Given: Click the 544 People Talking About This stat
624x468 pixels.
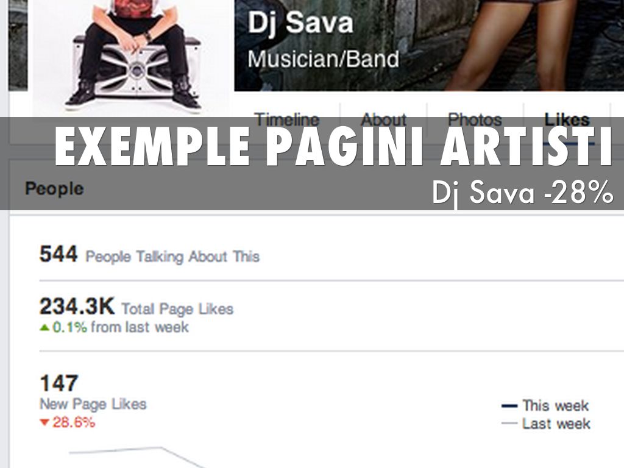Looking at the screenshot, I should 149,255.
